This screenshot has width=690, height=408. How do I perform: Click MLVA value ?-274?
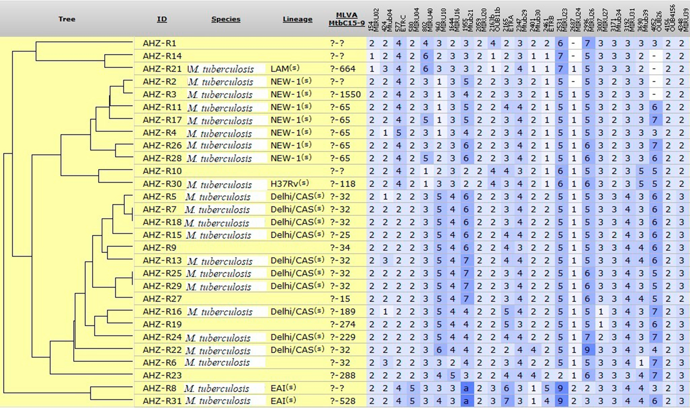343,324
